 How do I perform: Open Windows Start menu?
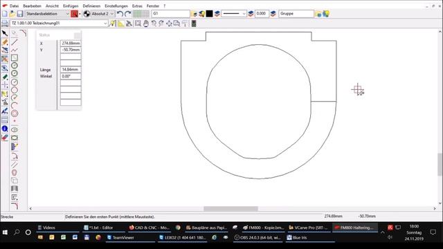point(5,232)
